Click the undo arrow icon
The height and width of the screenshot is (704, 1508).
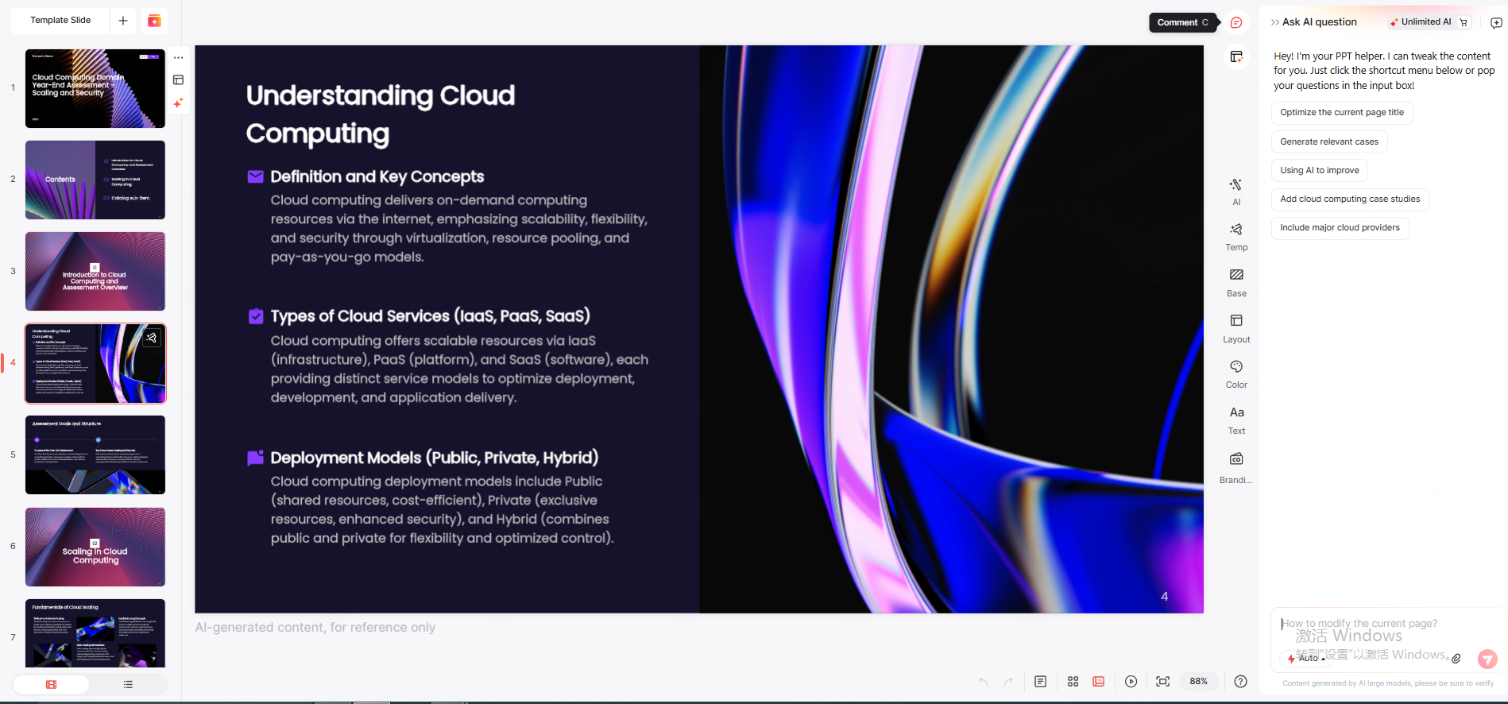(984, 682)
